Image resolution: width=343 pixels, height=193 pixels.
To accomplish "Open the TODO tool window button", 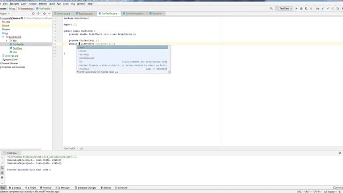I will [x=31, y=188].
